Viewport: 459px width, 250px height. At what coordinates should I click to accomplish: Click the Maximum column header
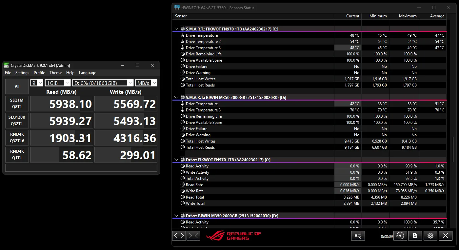coord(404,16)
